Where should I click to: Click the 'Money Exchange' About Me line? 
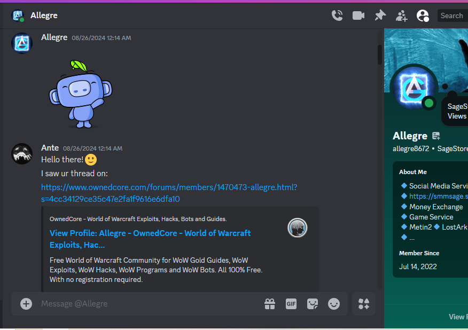click(436, 207)
